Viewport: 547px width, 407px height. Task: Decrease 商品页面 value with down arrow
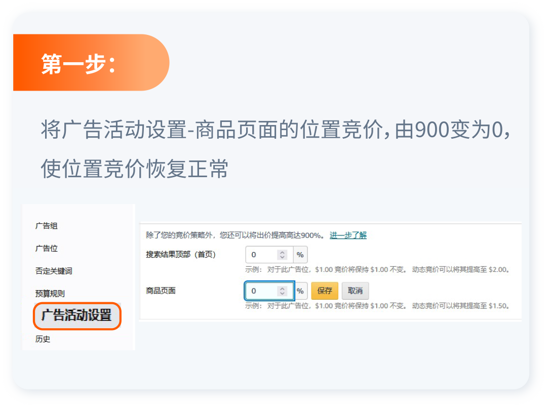[x=282, y=293]
